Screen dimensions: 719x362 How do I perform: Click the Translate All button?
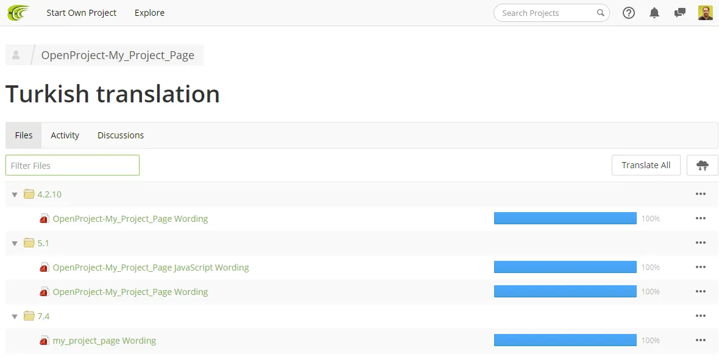pos(646,165)
